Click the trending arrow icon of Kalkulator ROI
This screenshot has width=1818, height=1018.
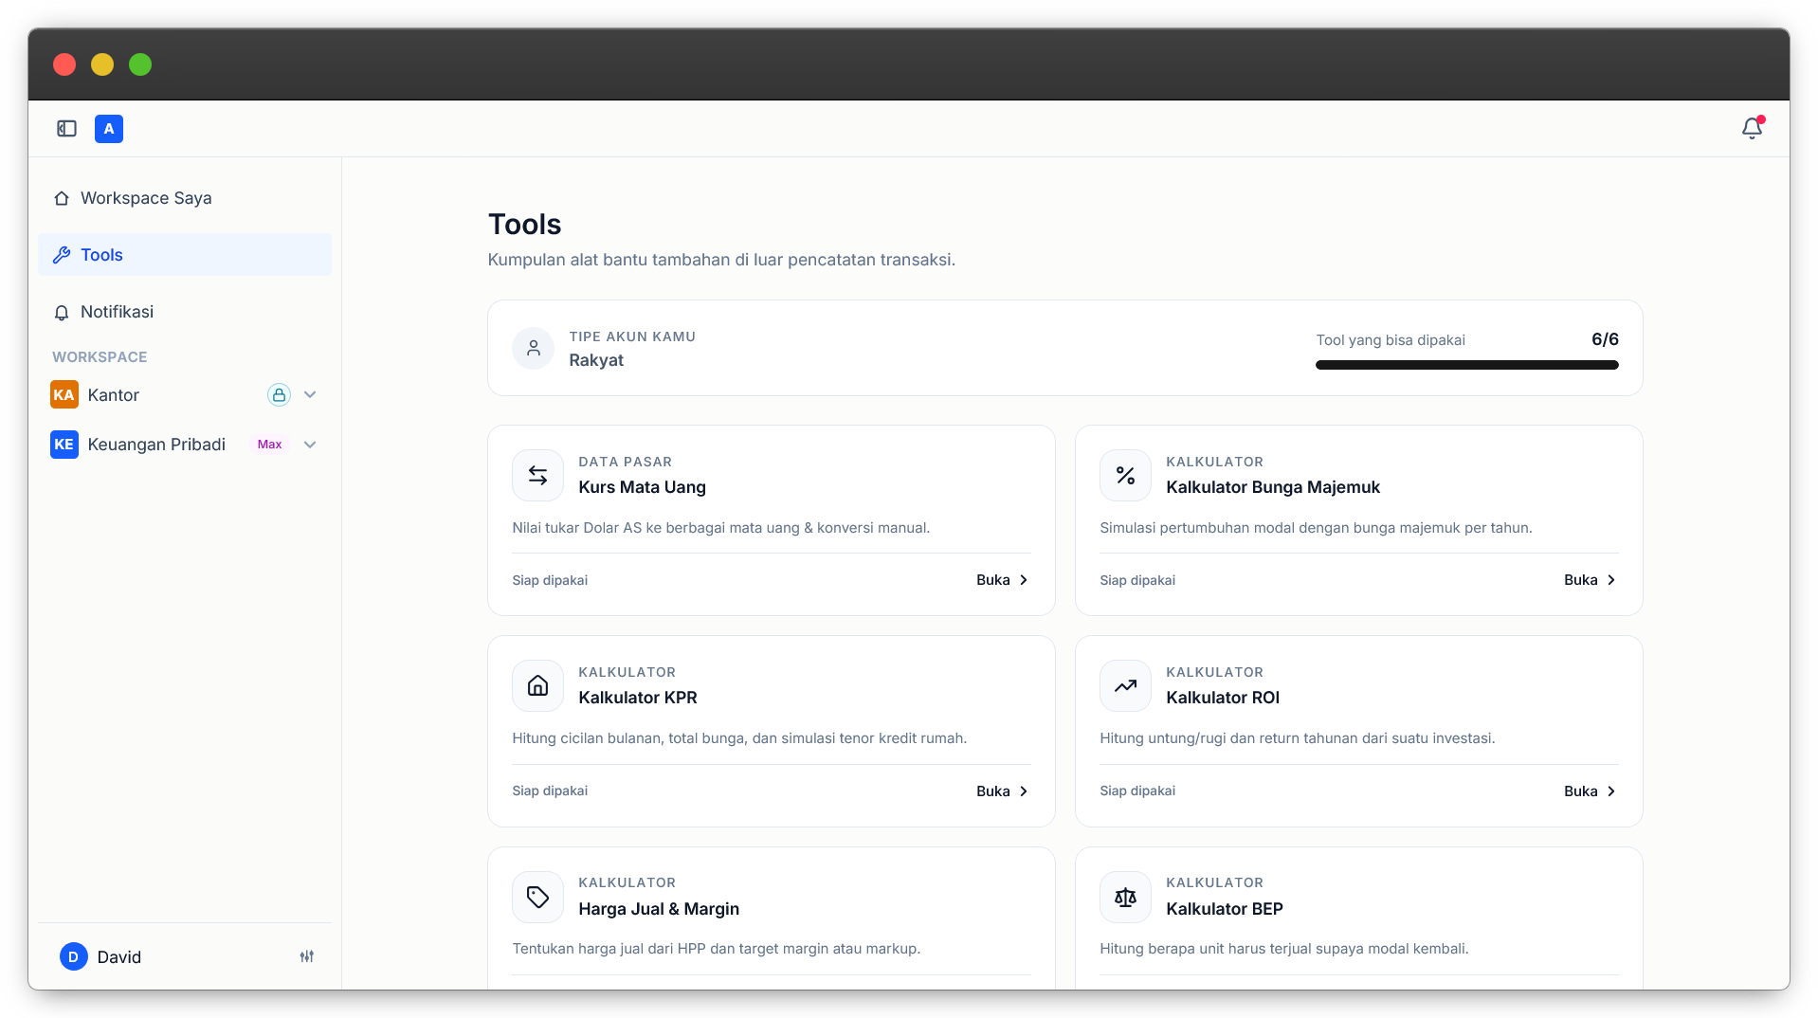(1125, 685)
